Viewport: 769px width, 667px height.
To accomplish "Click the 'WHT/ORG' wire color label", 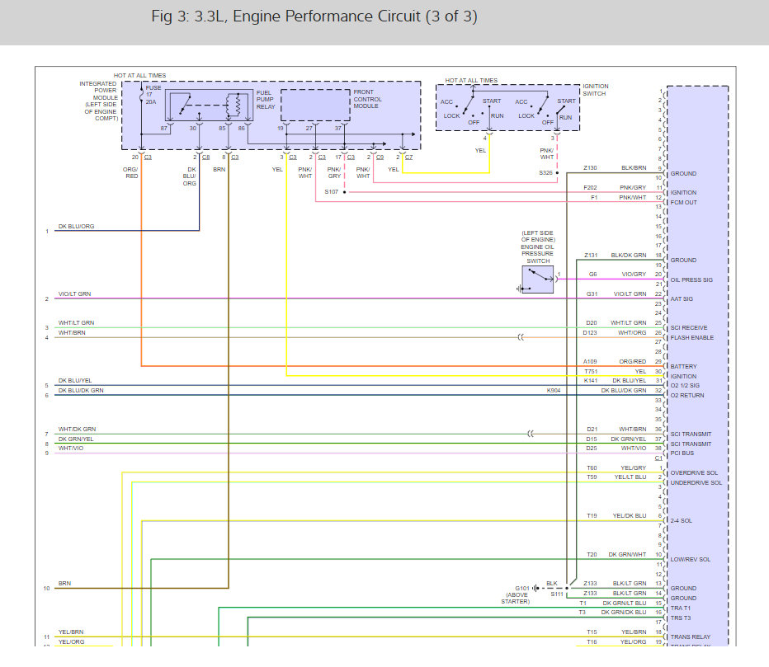I will click(x=632, y=332).
